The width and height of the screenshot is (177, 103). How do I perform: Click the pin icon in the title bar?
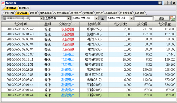click(x=160, y=3)
